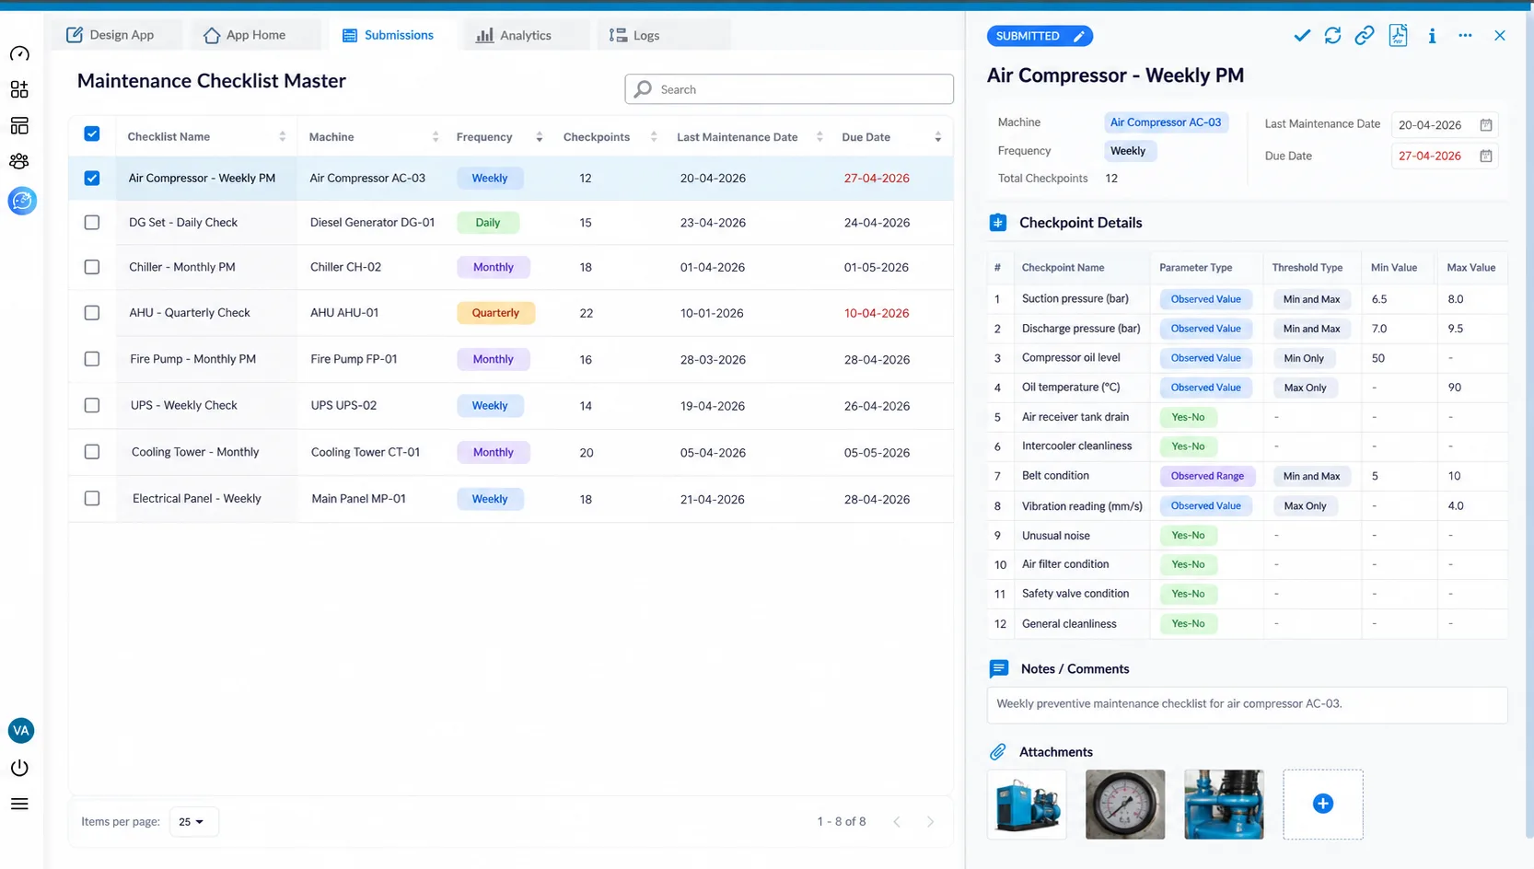Click the checkmark approve icon in detail panel
This screenshot has width=1534, height=869.
[1302, 36]
